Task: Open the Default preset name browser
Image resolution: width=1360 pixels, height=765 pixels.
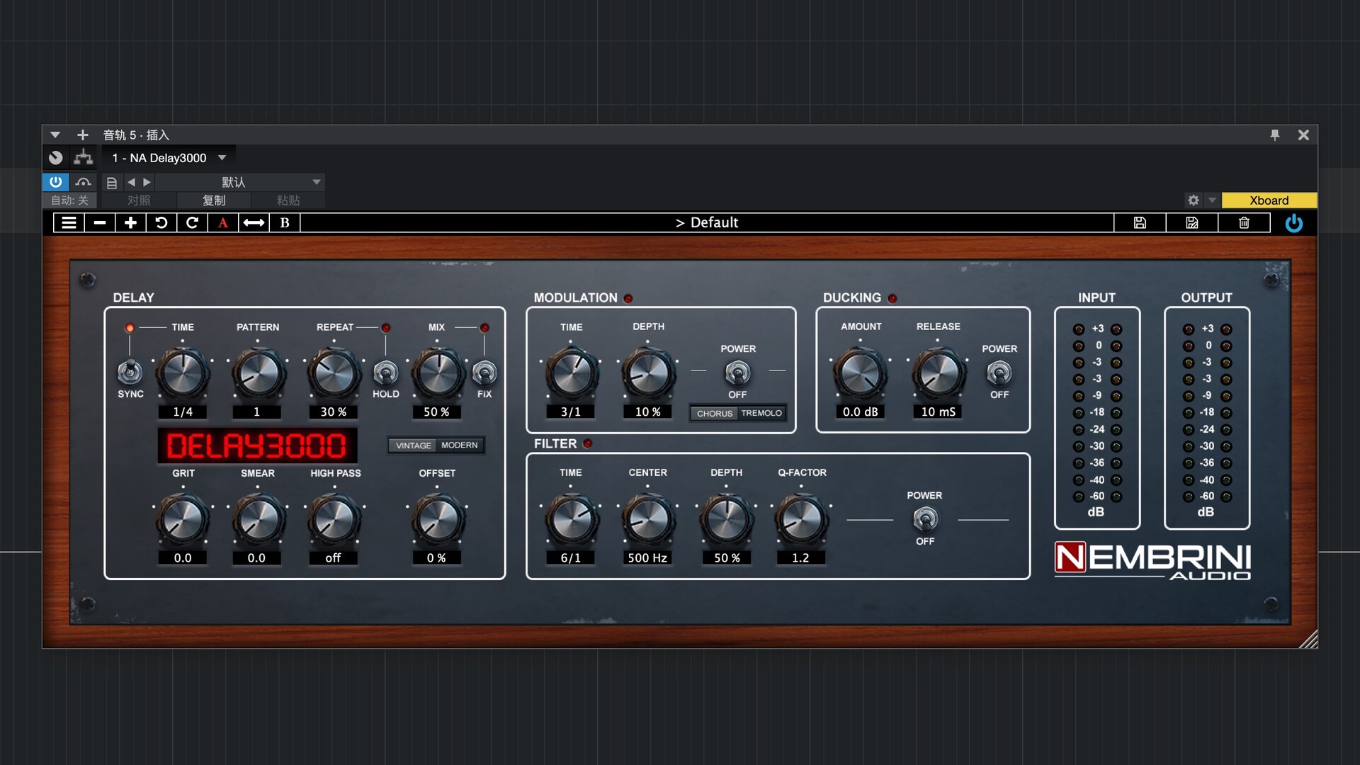Action: coord(707,222)
